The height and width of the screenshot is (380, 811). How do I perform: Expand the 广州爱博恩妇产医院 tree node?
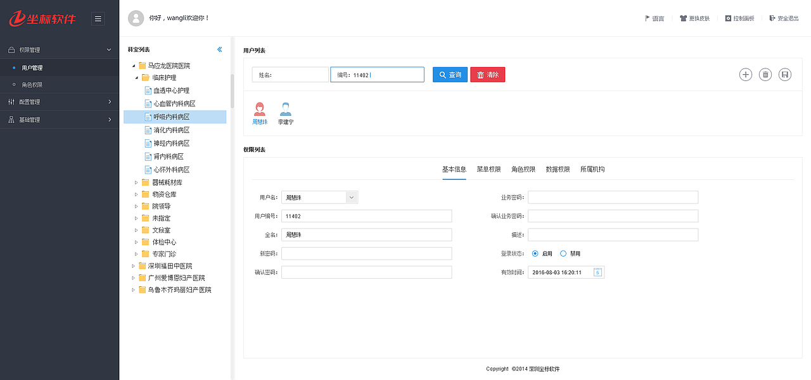[134, 278]
